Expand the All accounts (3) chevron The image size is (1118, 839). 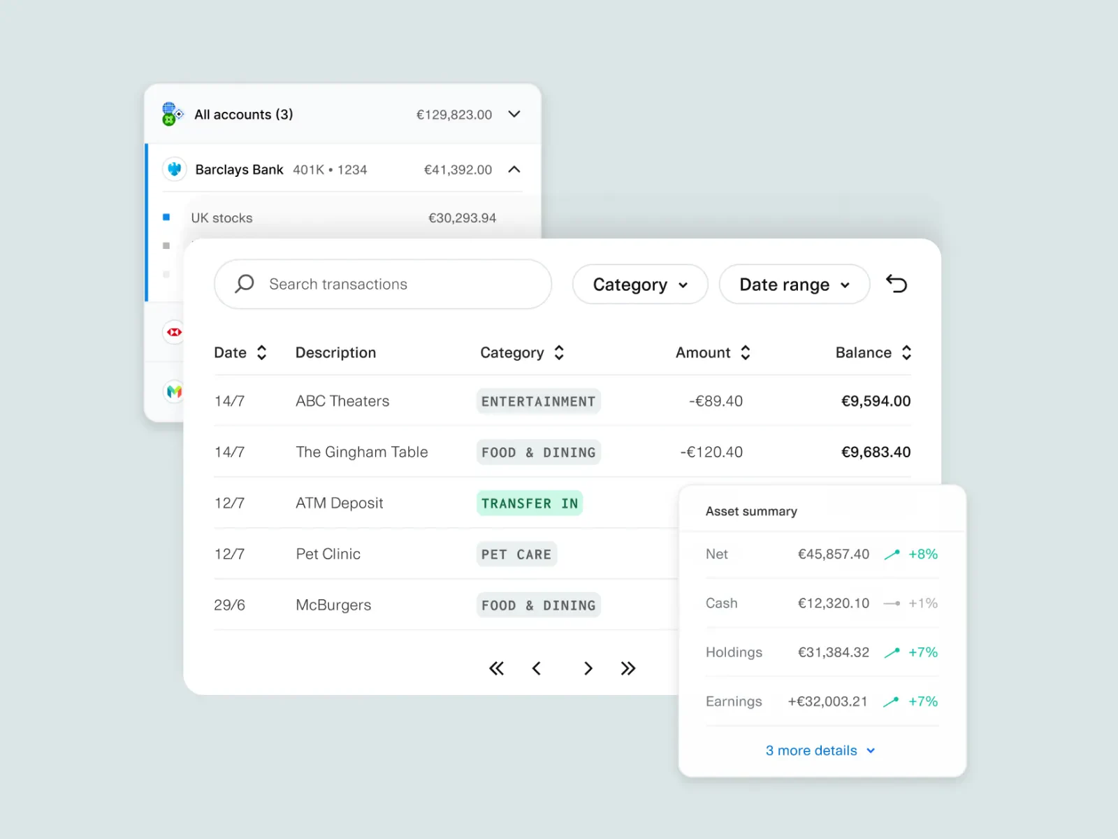[x=514, y=114]
